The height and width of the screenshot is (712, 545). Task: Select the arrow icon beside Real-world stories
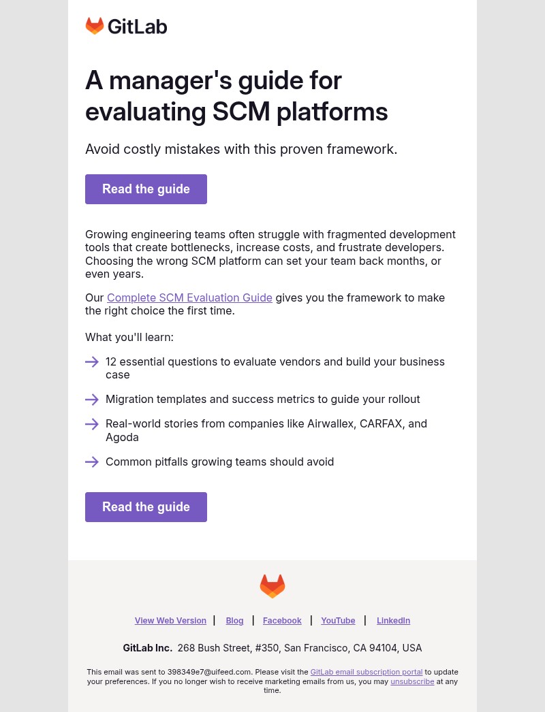pyautogui.click(x=92, y=424)
